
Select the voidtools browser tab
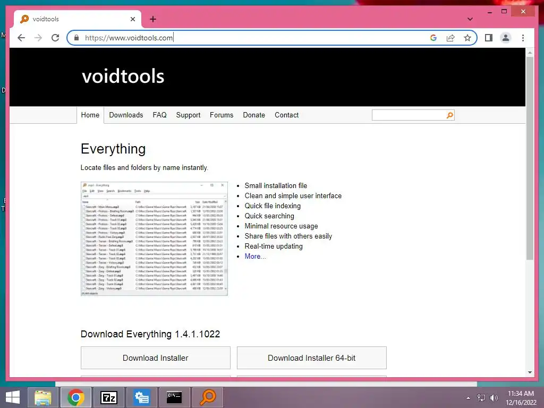pos(78,19)
